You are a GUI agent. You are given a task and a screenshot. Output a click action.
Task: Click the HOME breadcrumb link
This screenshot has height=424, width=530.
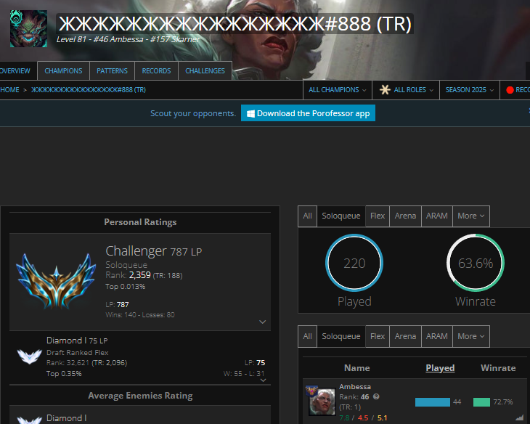pos(10,90)
